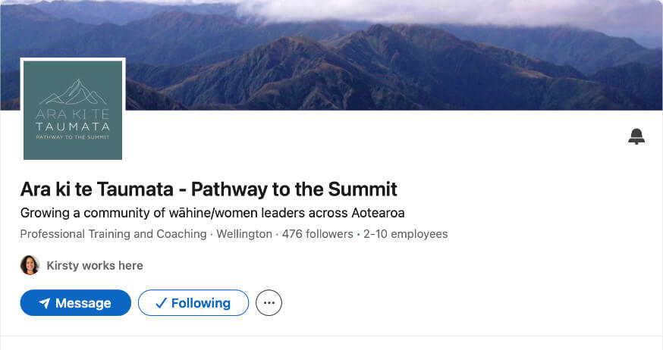Open the three-dot more options button
The width and height of the screenshot is (663, 350).
click(x=269, y=303)
